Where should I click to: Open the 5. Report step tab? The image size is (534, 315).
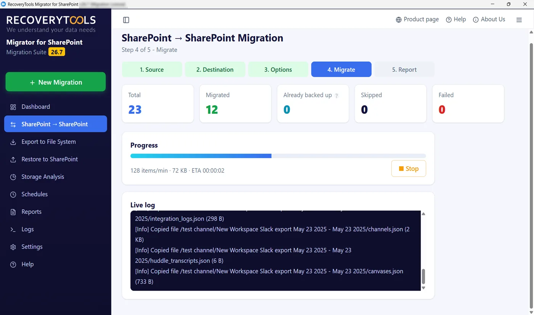404,69
